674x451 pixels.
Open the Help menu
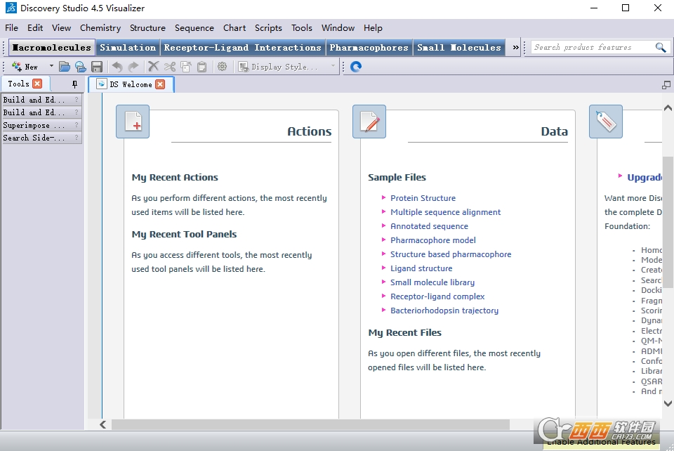point(373,28)
